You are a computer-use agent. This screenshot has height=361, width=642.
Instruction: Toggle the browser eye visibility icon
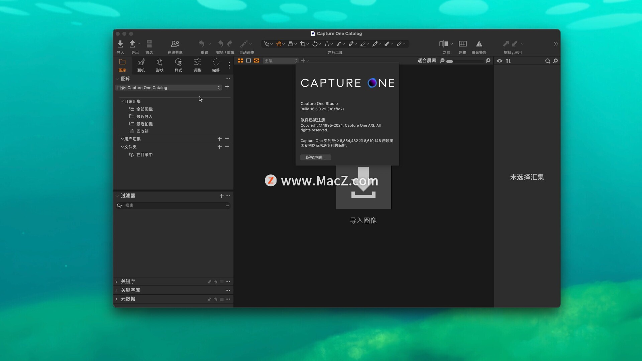pos(500,61)
